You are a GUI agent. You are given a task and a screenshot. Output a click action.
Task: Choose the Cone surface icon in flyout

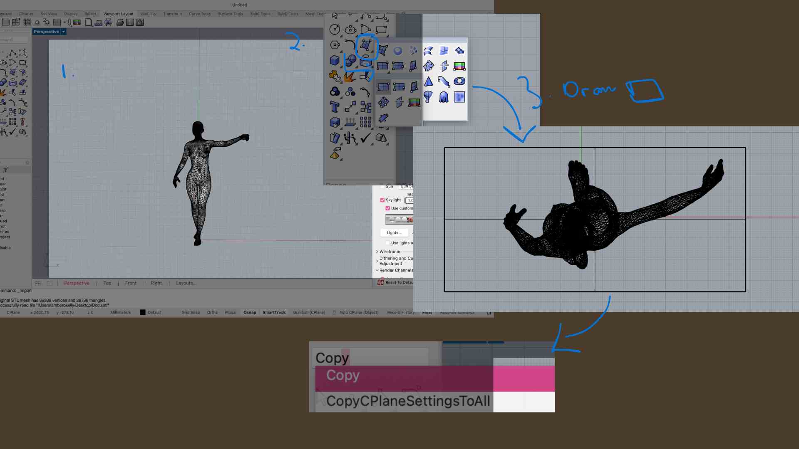(428, 81)
